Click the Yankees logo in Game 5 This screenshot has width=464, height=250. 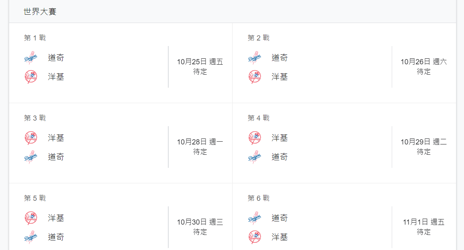coord(31,218)
